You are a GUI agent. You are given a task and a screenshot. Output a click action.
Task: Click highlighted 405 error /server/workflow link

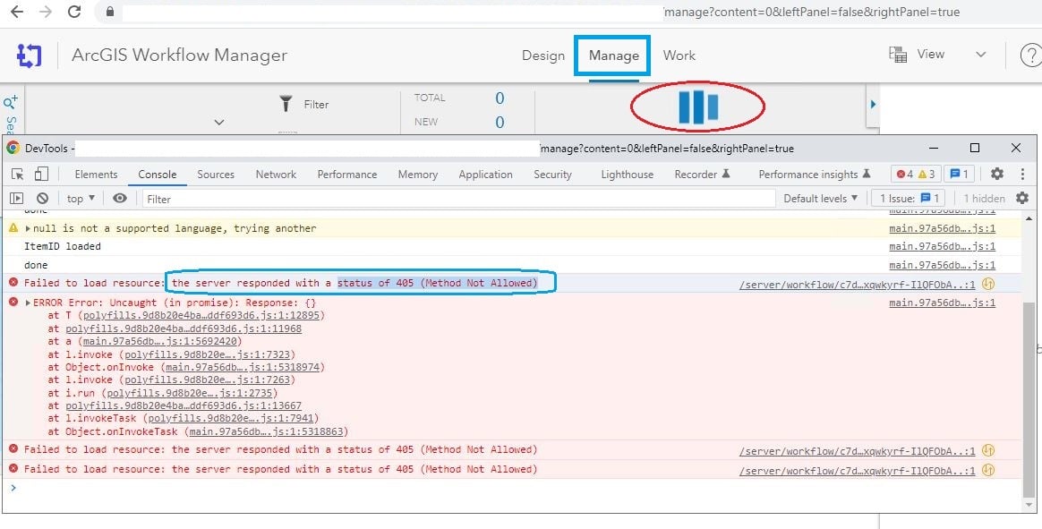[858, 285]
